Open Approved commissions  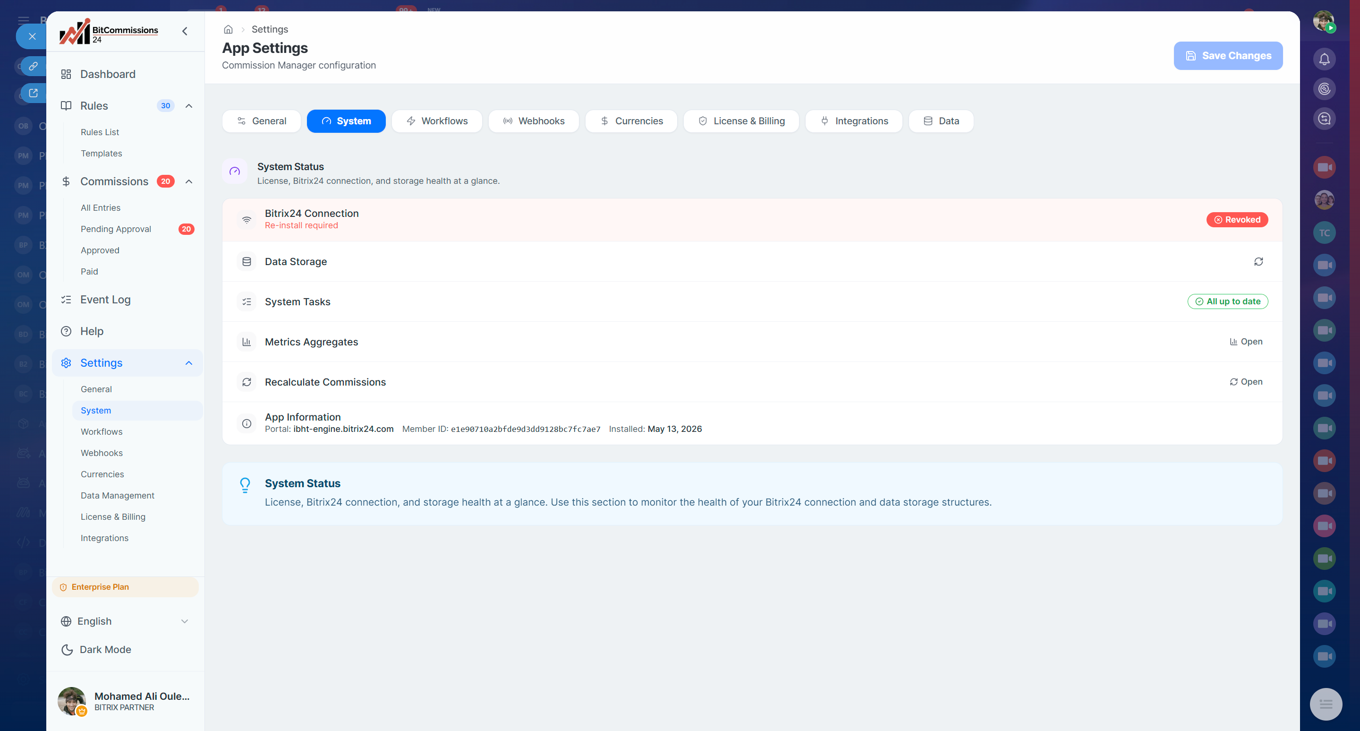click(x=100, y=250)
